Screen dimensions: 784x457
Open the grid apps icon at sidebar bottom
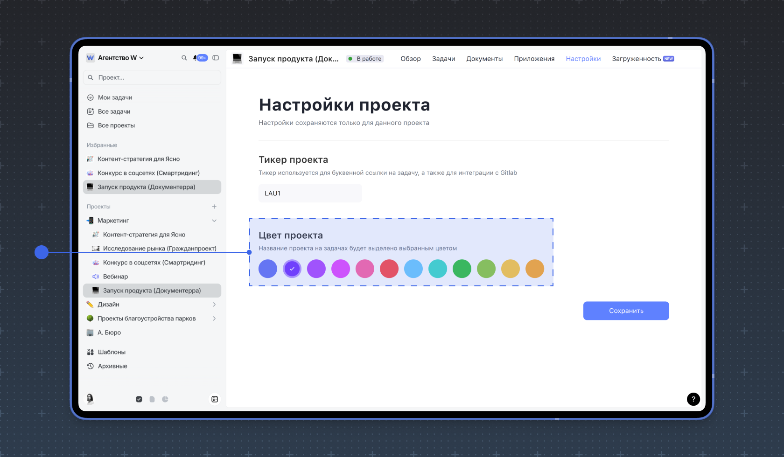point(215,399)
